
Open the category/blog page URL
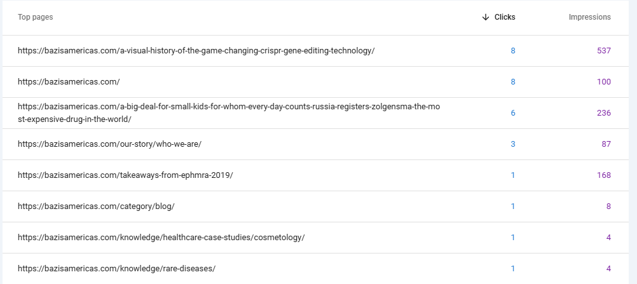tap(96, 206)
